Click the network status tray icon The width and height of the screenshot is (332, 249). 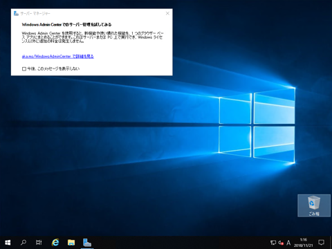click(273, 243)
